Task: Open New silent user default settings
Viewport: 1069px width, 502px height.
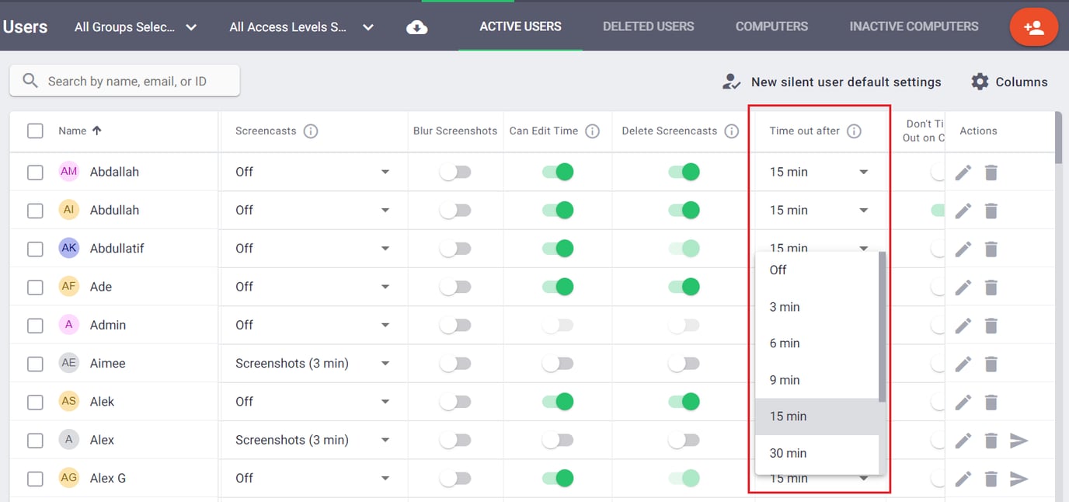Action: 832,82
